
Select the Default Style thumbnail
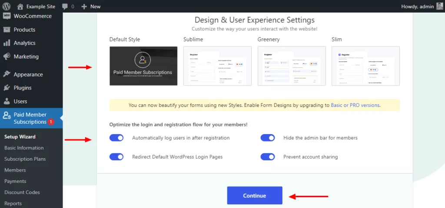tap(143, 66)
